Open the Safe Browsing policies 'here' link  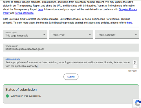pos(130,23)
